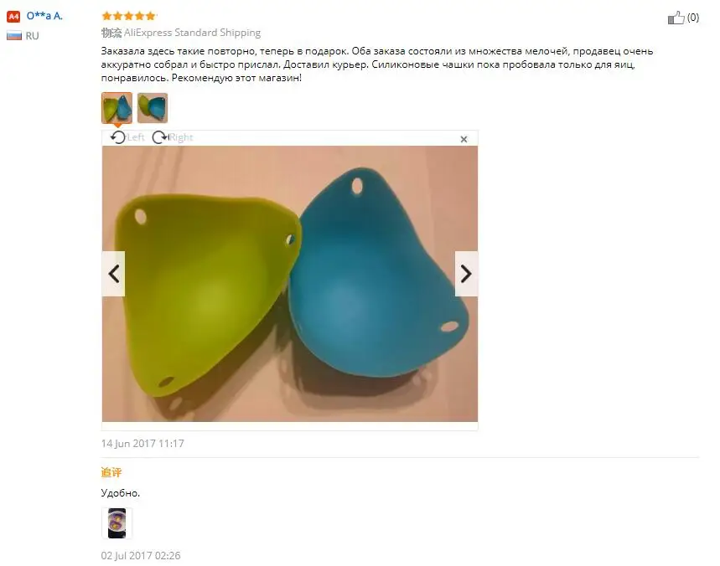Click the Russian flag icon
This screenshot has height=566, width=720.
pyautogui.click(x=13, y=35)
